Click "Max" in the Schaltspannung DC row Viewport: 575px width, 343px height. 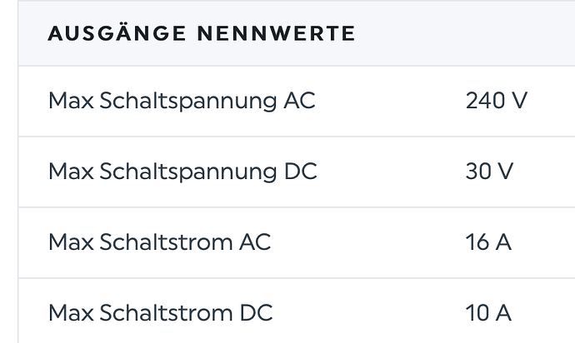(69, 172)
